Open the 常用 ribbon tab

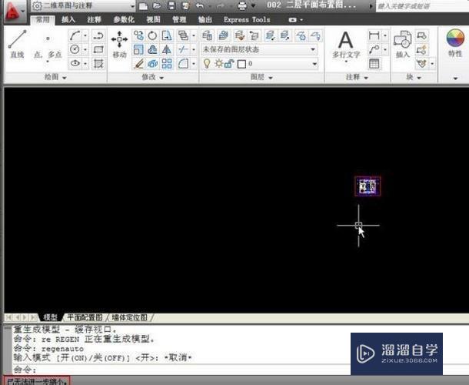[43, 20]
